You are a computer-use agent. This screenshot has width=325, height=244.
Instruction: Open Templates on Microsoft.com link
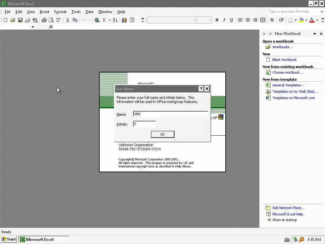click(x=294, y=98)
